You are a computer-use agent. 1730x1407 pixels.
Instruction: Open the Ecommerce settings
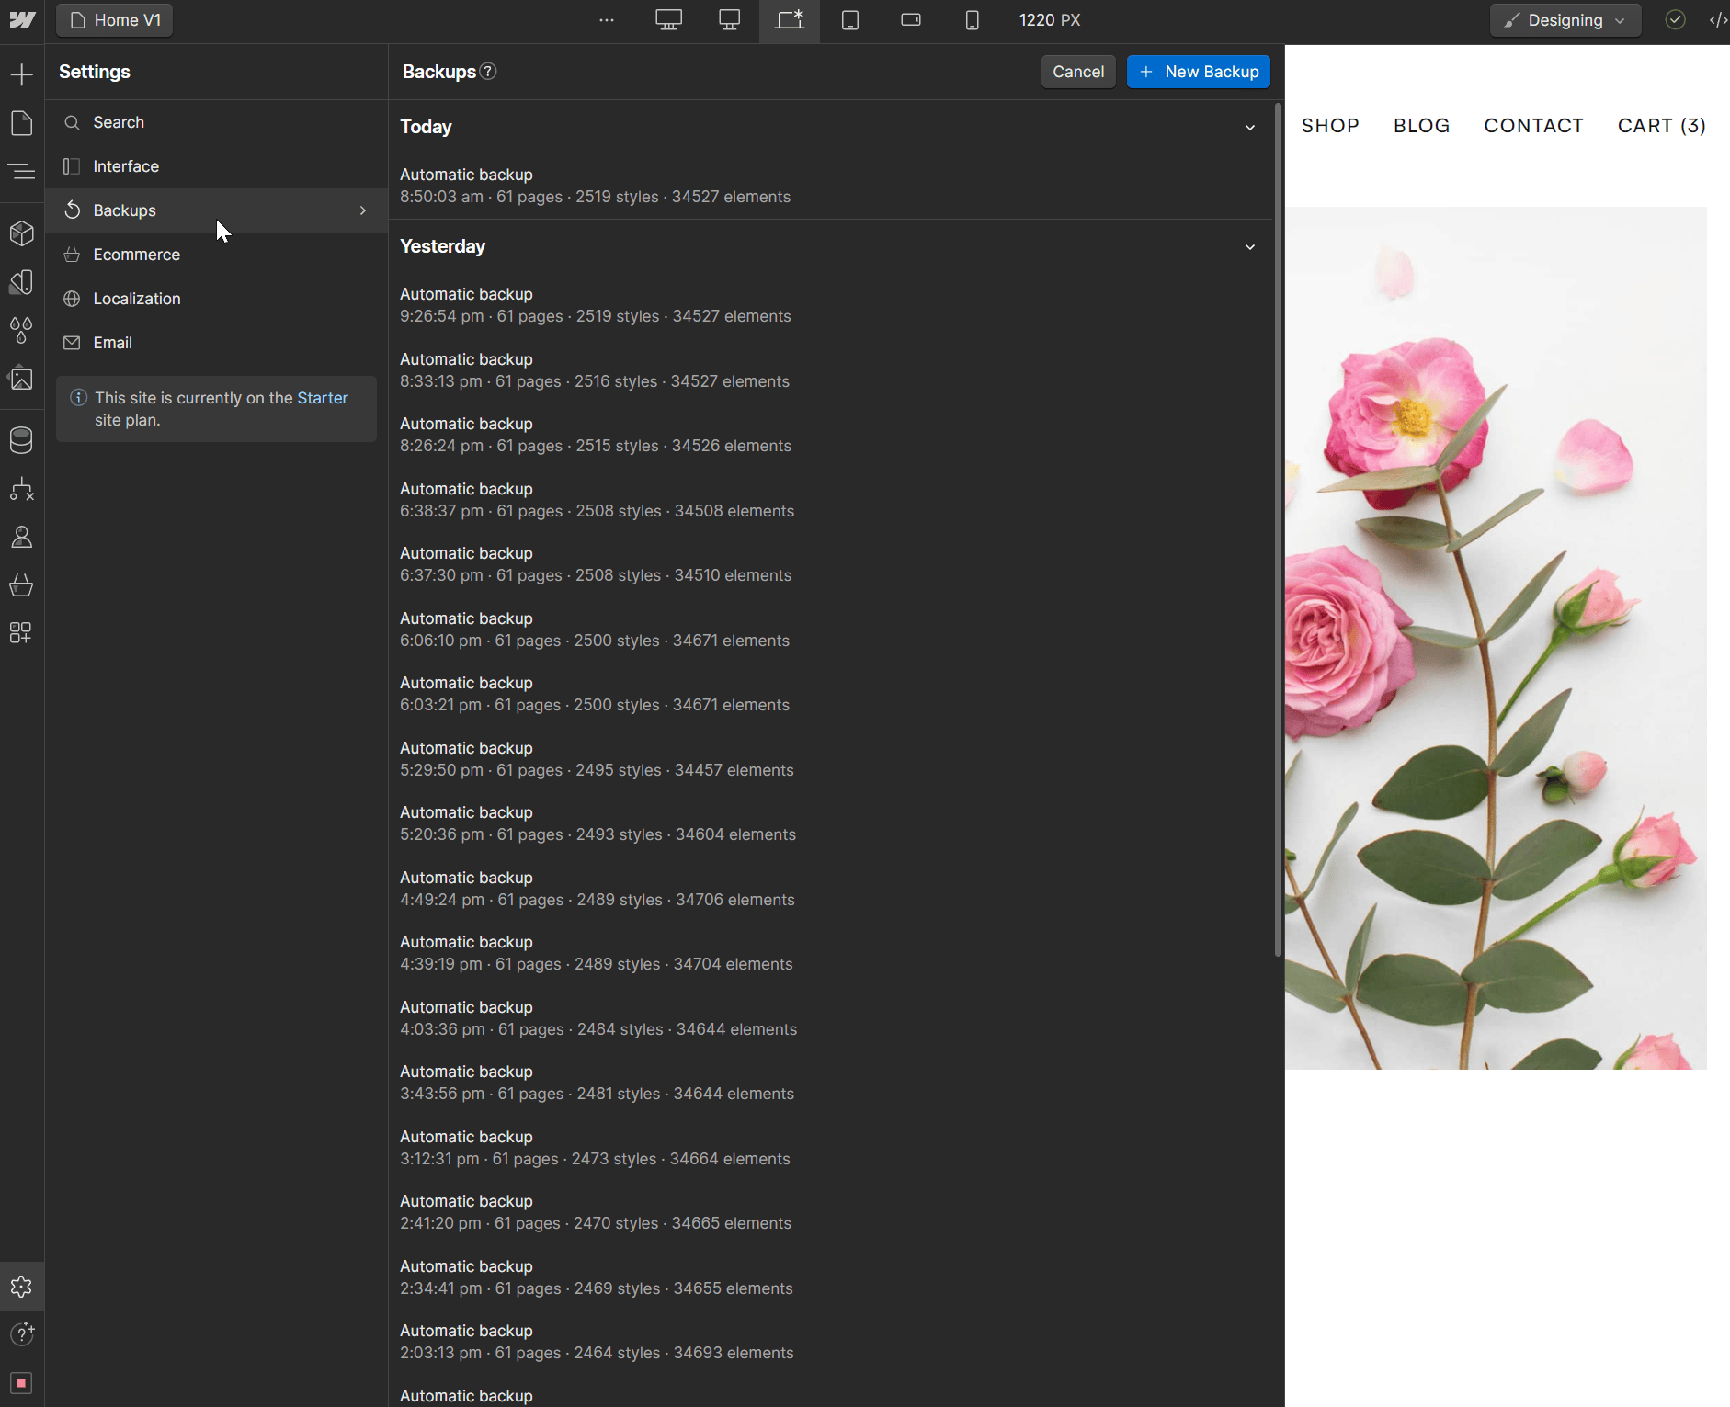point(217,255)
